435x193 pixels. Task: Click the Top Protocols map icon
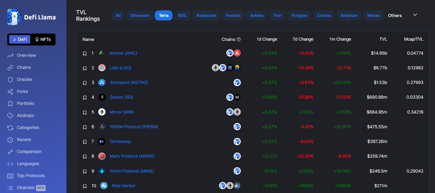[x=10, y=176]
